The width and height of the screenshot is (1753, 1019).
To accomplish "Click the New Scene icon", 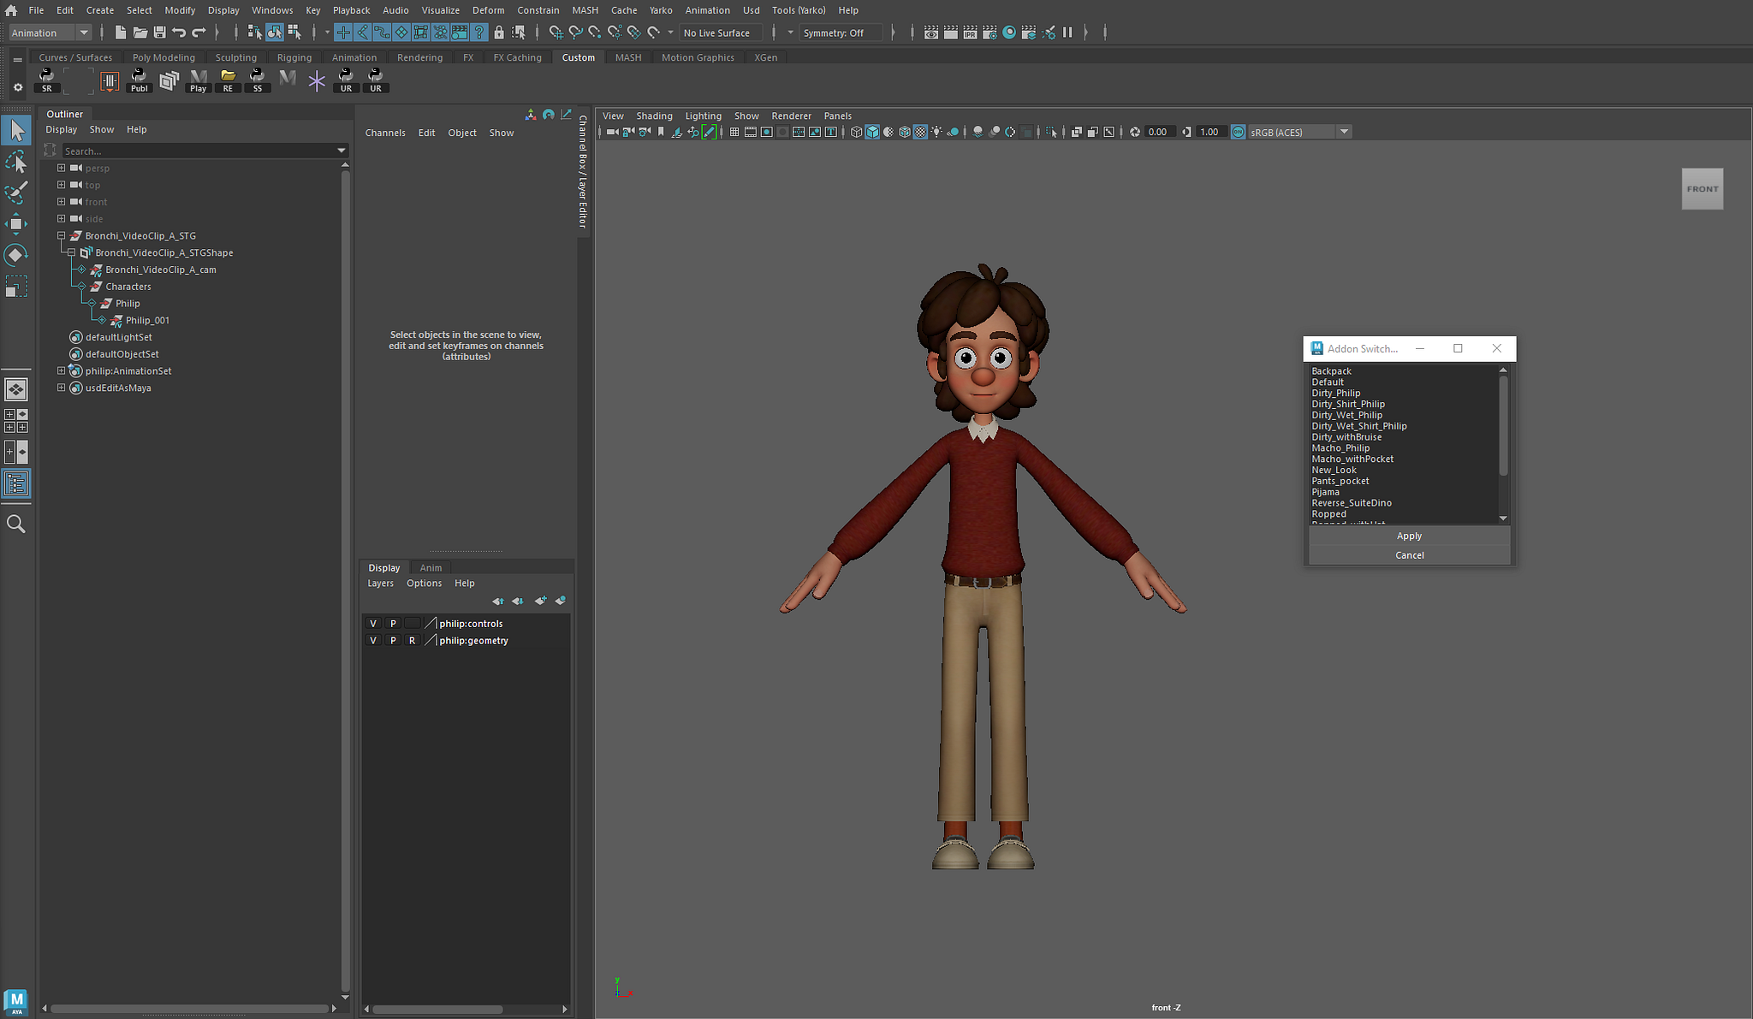I will [x=121, y=33].
